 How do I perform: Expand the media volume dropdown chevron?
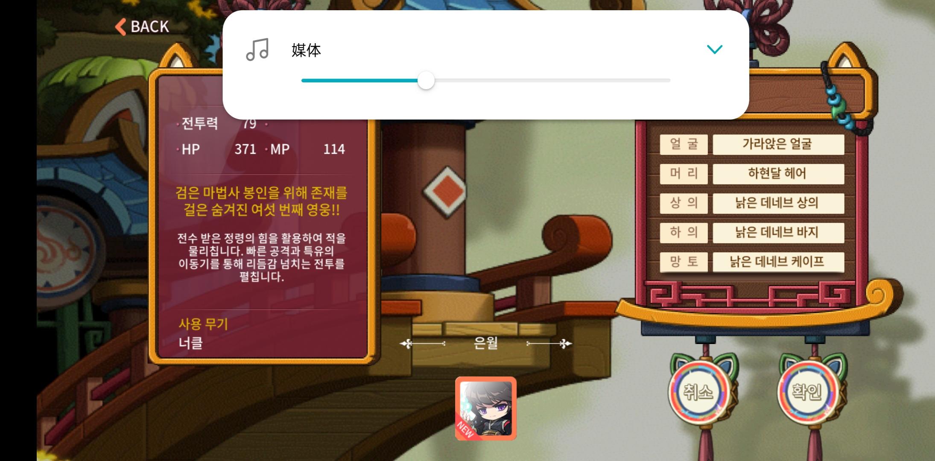coord(715,50)
